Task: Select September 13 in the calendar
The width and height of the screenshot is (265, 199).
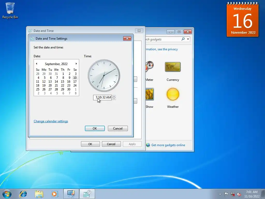Action: pos(50,82)
